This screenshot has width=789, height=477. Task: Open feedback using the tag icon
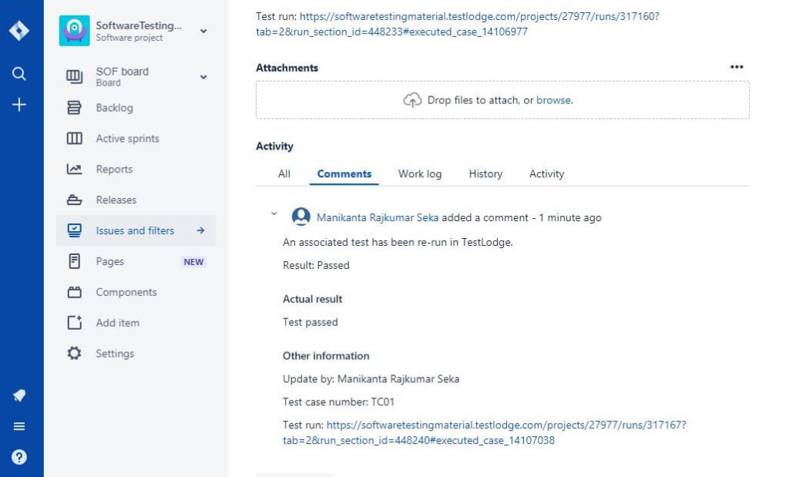[18, 395]
